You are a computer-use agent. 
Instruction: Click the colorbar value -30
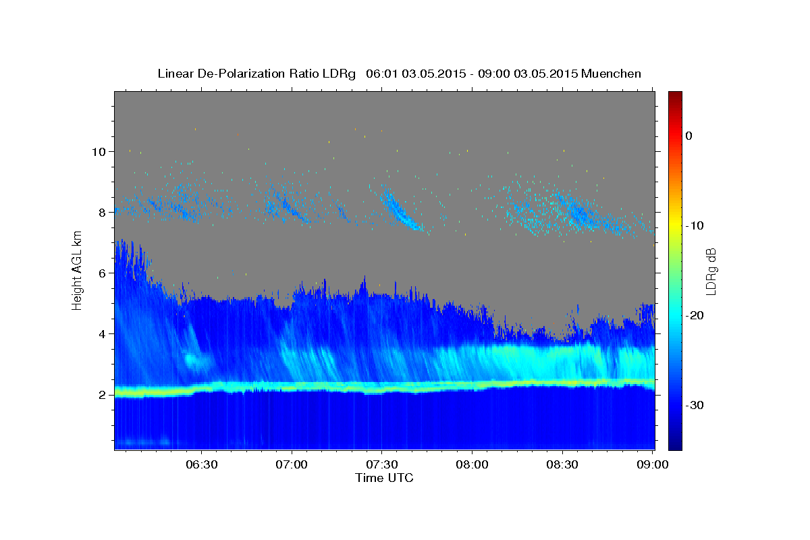[694, 405]
